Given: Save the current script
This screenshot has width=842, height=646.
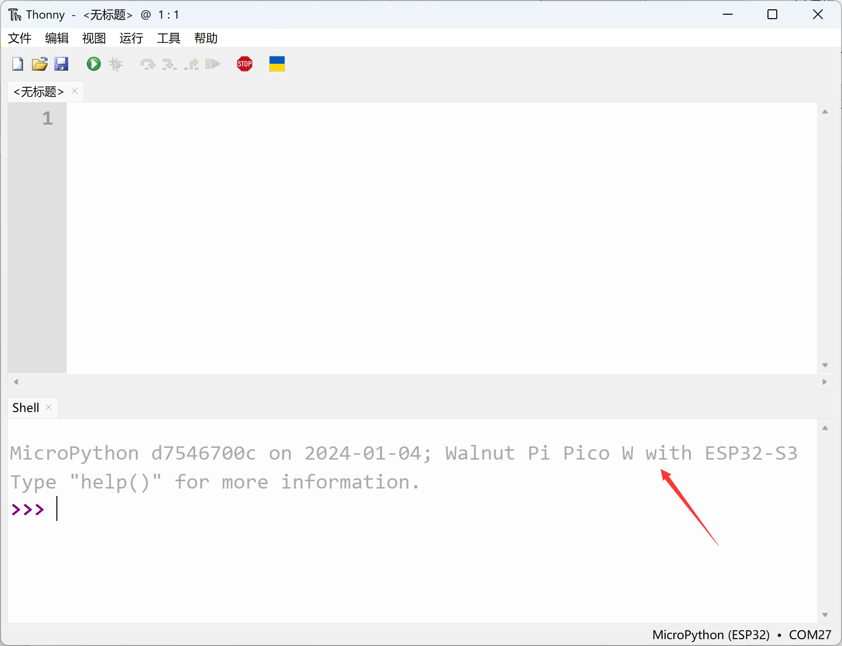Looking at the screenshot, I should (61, 64).
